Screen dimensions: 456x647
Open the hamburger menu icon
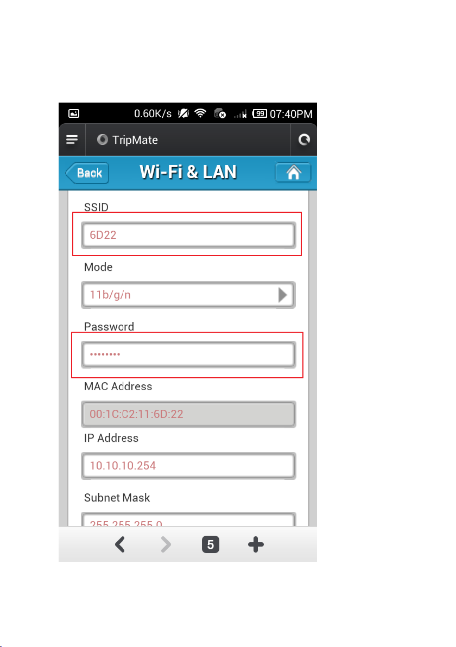click(x=72, y=140)
